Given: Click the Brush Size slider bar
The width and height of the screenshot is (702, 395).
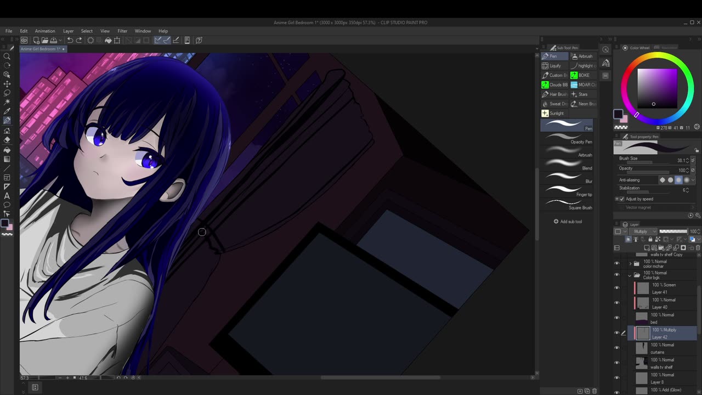Looking at the screenshot, I should pyautogui.click(x=648, y=163).
